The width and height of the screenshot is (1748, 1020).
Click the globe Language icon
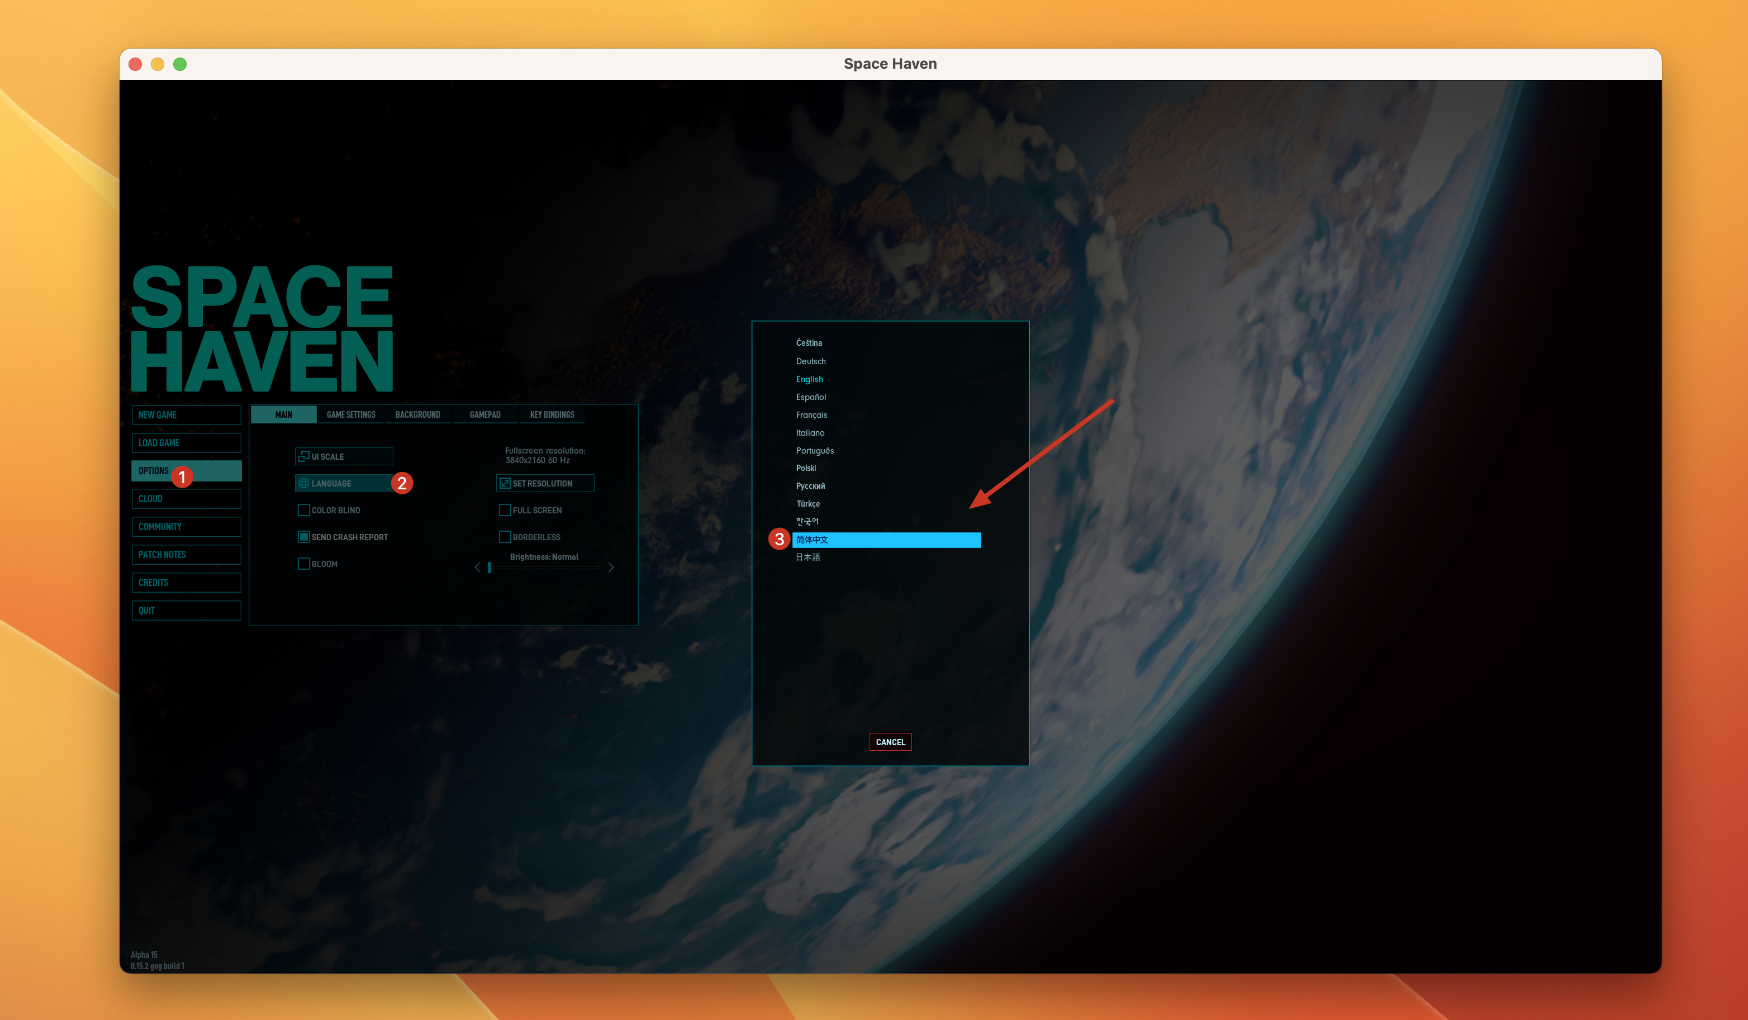304,483
